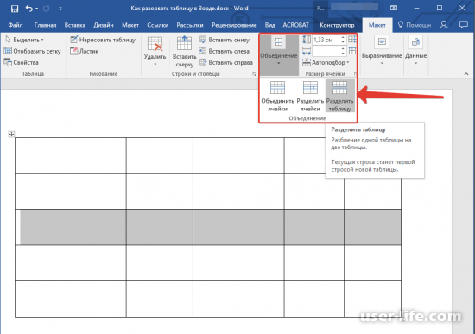Open the Выделить dropdown

tap(24, 40)
